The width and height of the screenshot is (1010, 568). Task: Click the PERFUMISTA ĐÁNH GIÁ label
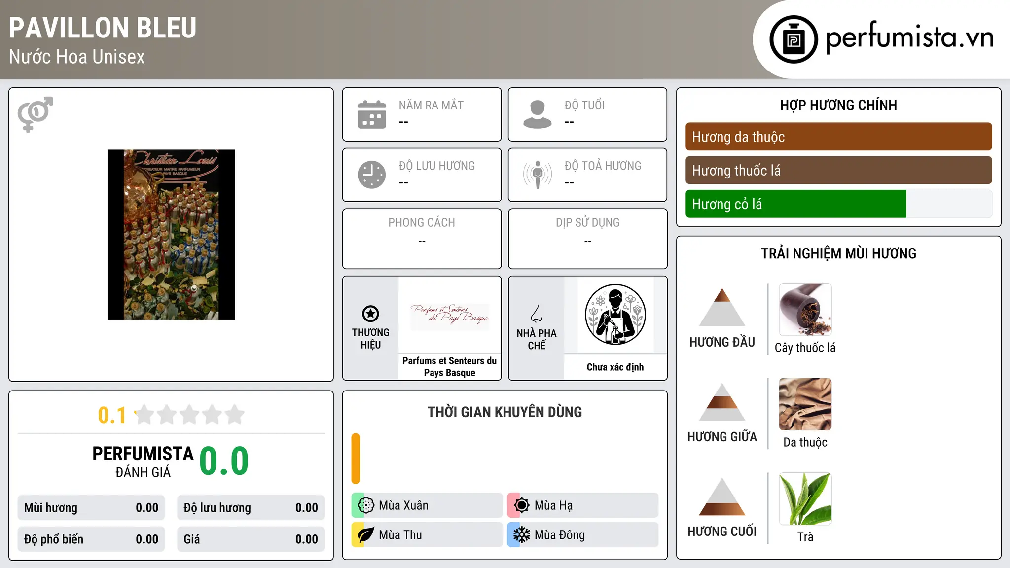click(x=143, y=461)
